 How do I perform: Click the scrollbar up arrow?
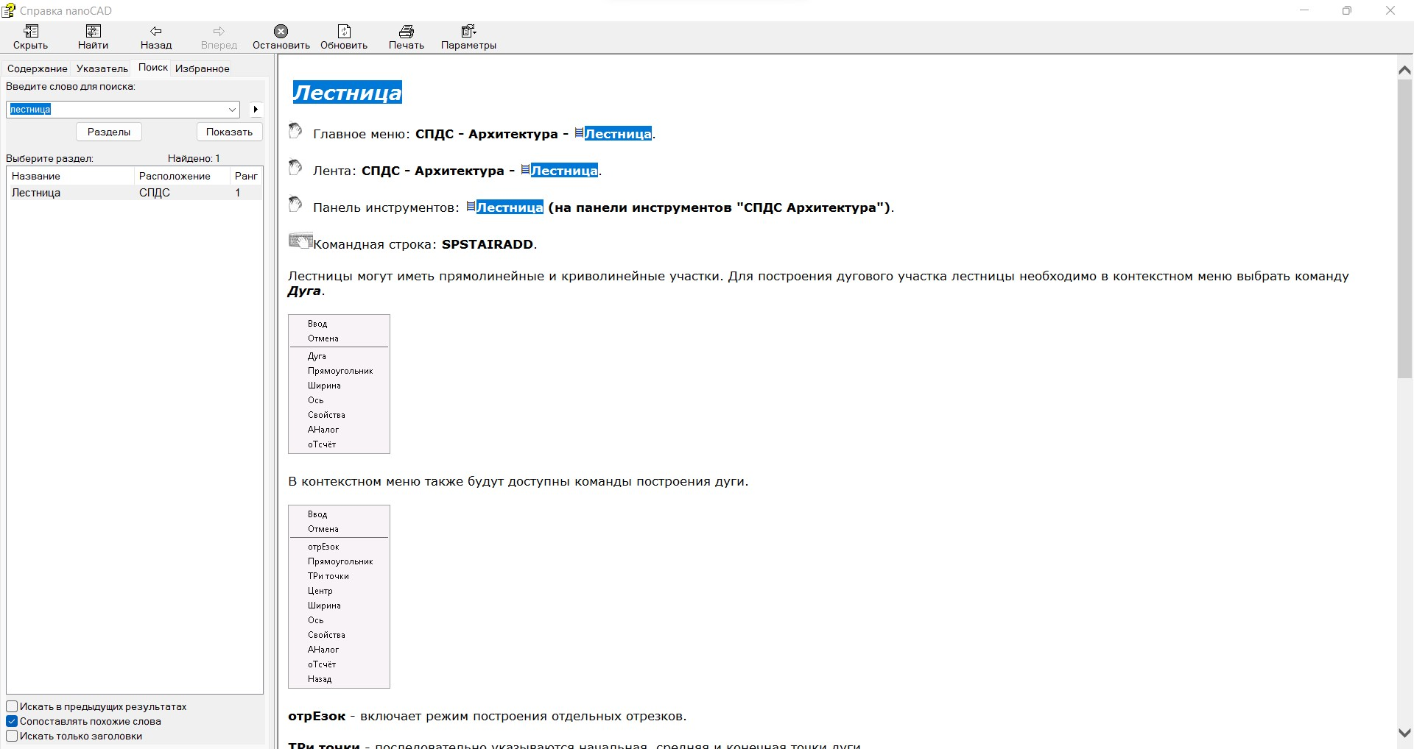coord(1404,70)
